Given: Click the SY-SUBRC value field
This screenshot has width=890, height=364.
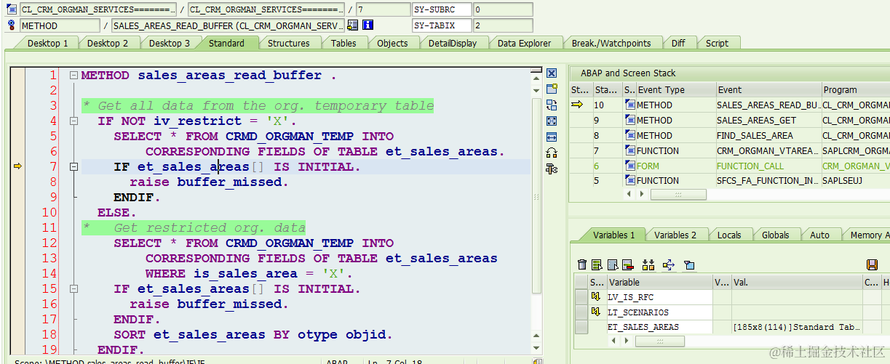Looking at the screenshot, I should pos(502,9).
